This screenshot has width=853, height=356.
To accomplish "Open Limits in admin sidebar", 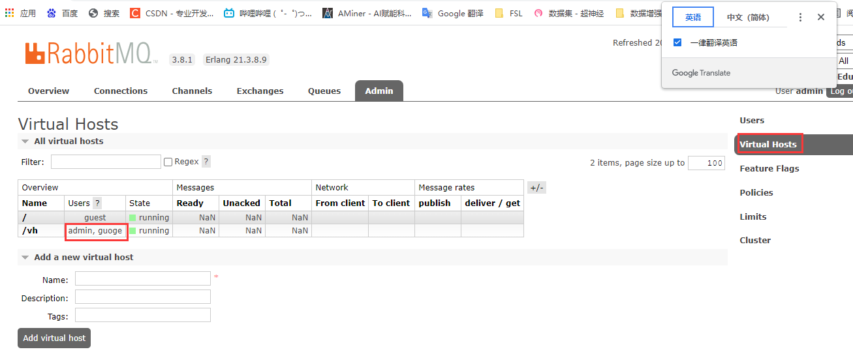I will click(x=753, y=217).
